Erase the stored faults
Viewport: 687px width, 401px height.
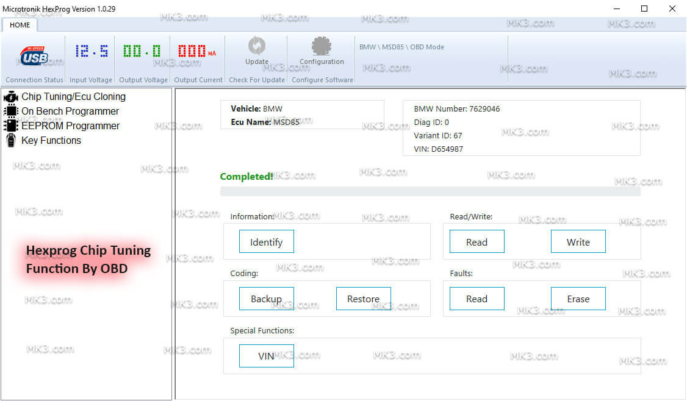(x=578, y=299)
